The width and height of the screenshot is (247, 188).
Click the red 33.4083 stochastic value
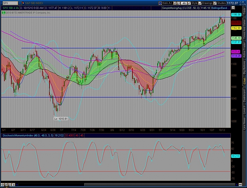point(70,135)
